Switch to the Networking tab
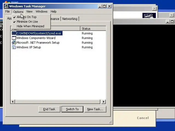This screenshot has width=175, height=131. point(70,19)
